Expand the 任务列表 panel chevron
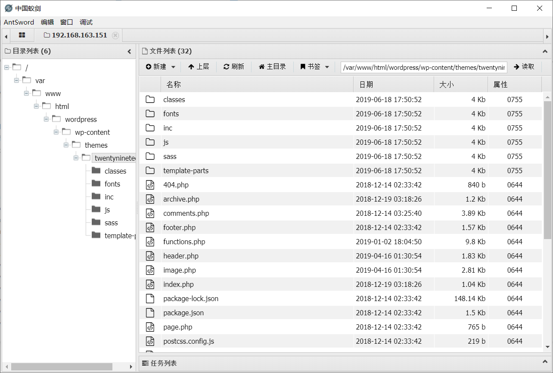553x373 pixels. (x=545, y=363)
